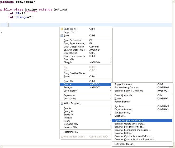Expand the Show In submenu arrow
The width and height of the screenshot is (175, 148).
[110, 62]
